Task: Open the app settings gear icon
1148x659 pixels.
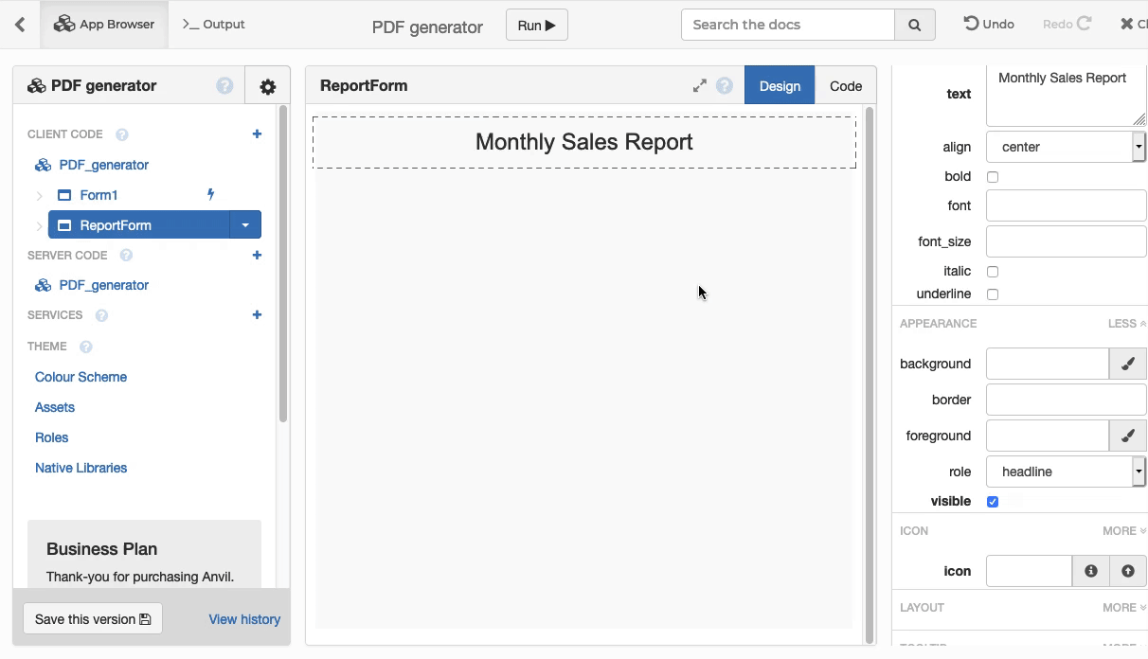Action: (267, 86)
